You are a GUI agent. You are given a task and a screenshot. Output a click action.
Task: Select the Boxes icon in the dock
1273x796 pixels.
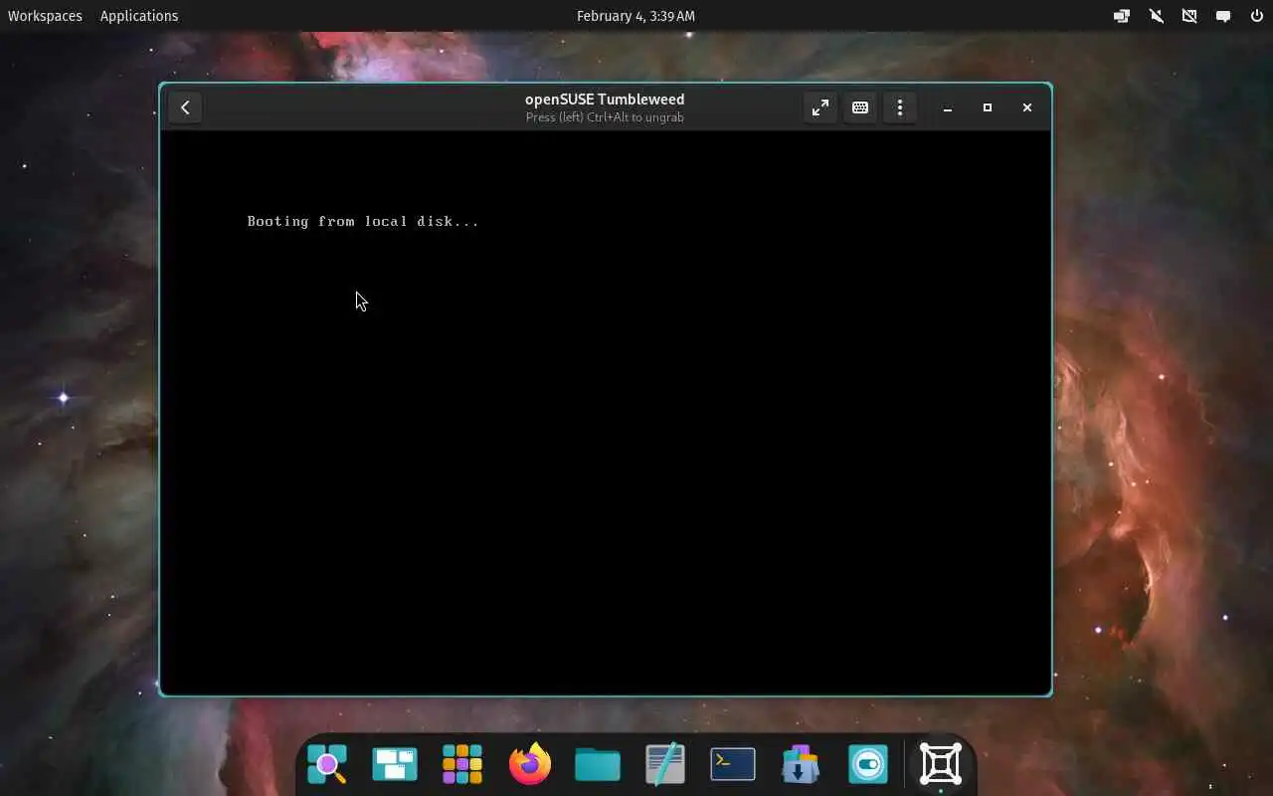point(941,764)
